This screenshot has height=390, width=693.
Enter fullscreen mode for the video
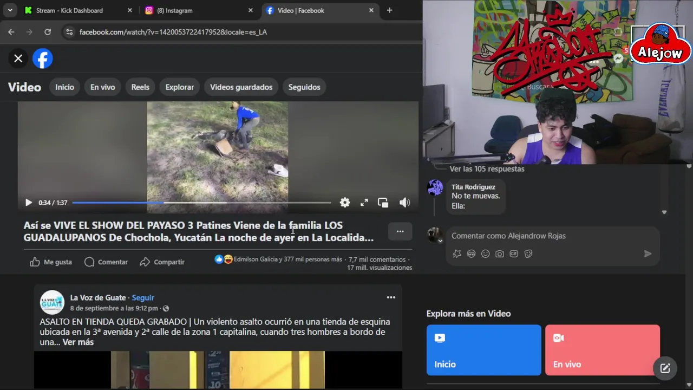click(x=364, y=203)
